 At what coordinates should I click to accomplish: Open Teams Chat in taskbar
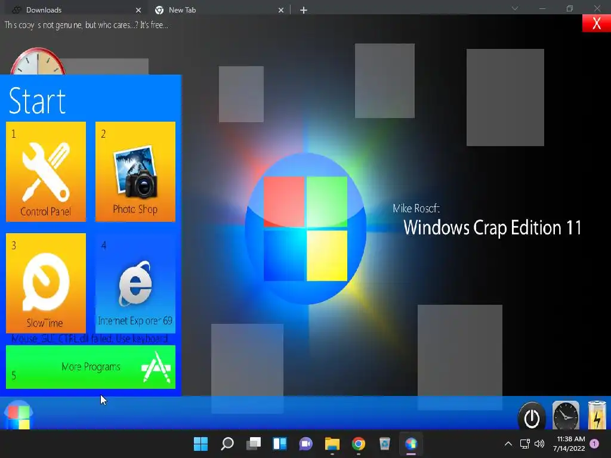tap(306, 444)
